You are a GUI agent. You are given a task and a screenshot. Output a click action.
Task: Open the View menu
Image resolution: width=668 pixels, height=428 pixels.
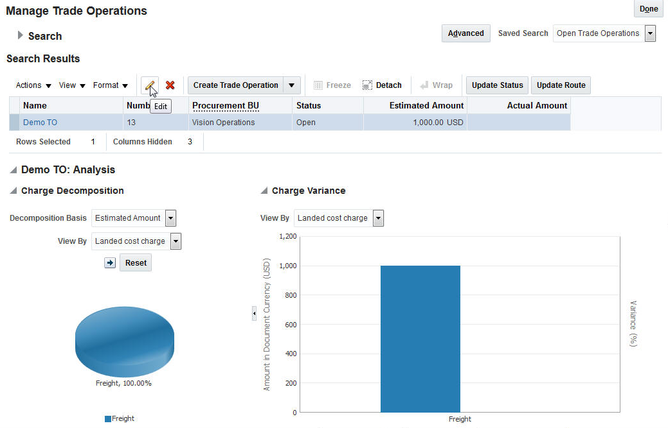72,85
